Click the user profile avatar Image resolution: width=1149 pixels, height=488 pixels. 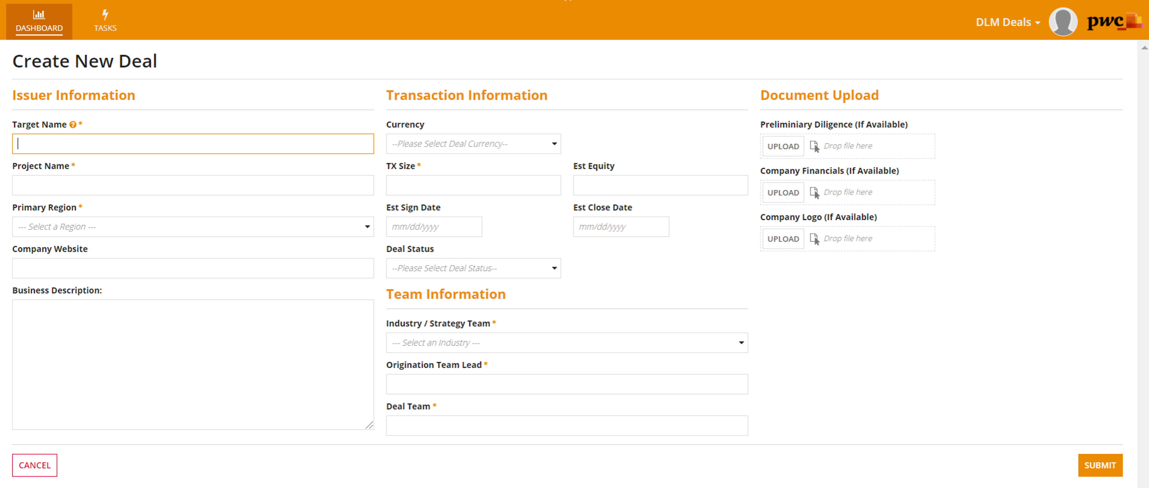[x=1063, y=22]
